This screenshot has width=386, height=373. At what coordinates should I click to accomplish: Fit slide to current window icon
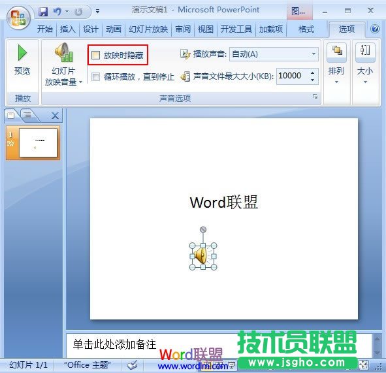click(x=364, y=365)
